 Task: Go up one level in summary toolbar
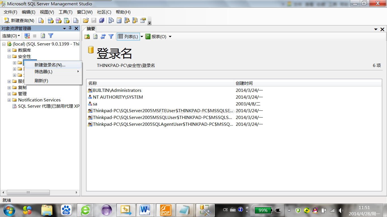[87, 36]
